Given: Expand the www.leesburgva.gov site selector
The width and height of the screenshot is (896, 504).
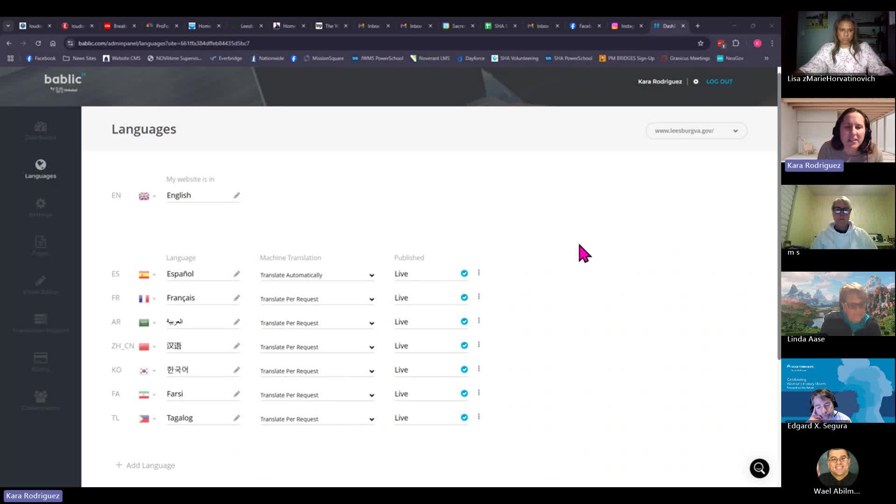Looking at the screenshot, I should (696, 131).
